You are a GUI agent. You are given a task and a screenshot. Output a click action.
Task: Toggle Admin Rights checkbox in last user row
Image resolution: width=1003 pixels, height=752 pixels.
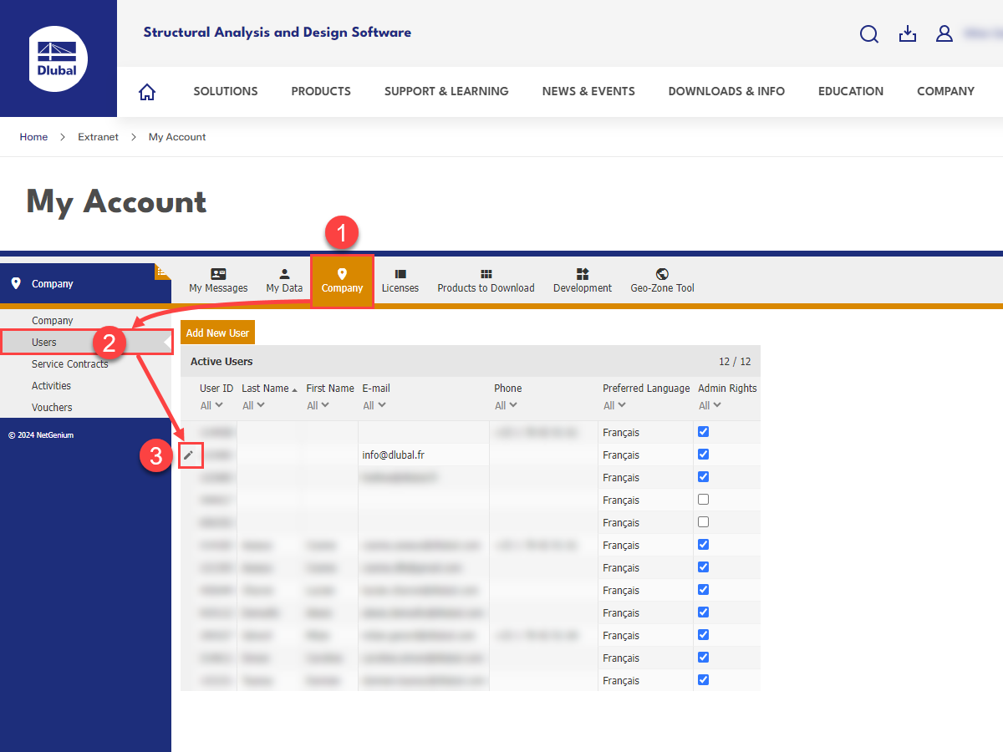(x=703, y=680)
